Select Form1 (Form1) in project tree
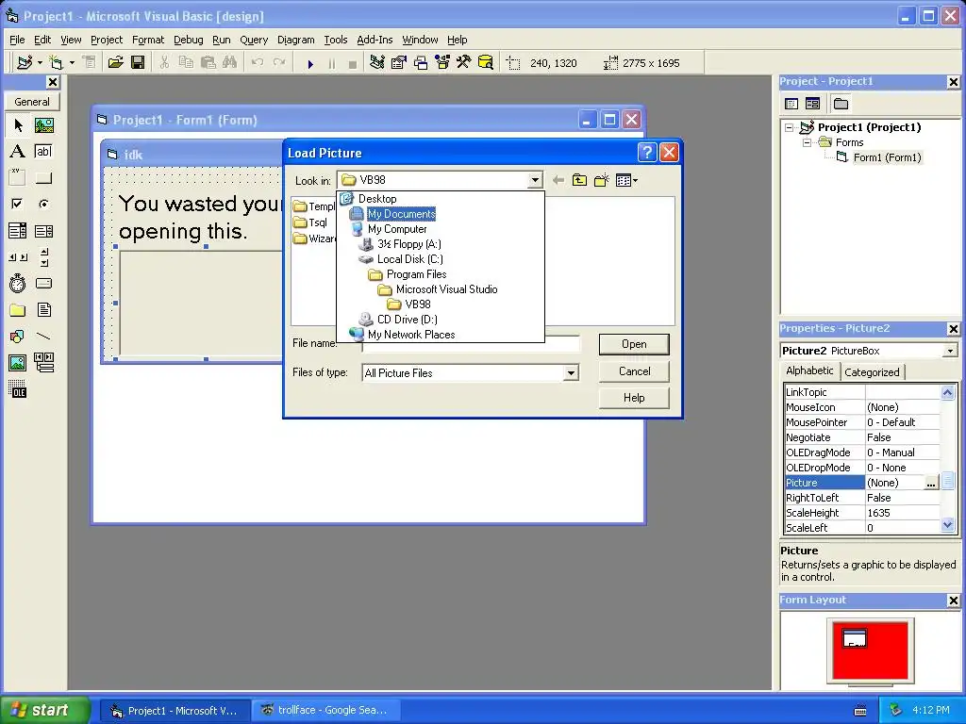Image resolution: width=966 pixels, height=724 pixels. pyautogui.click(x=887, y=157)
